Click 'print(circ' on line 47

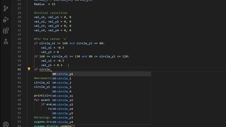click(43, 96)
